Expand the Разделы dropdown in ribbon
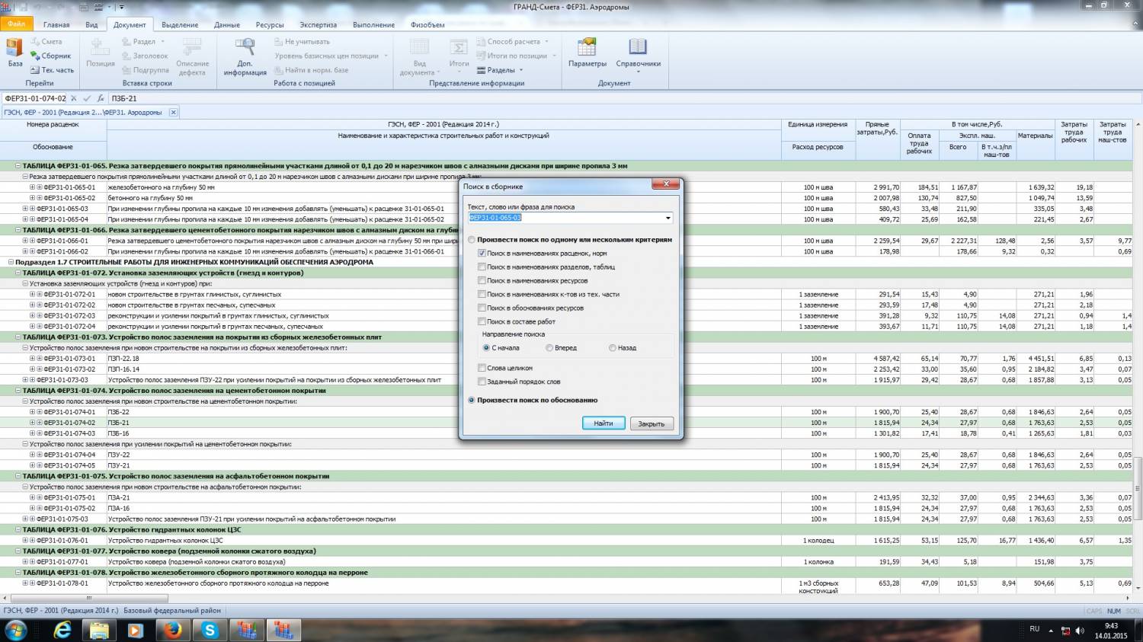 pos(521,70)
